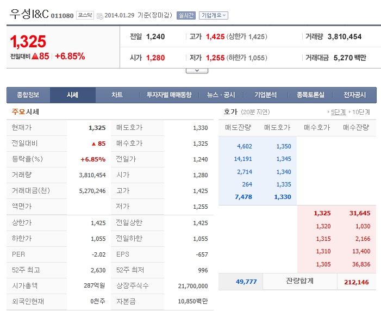Image resolution: width=381 pixels, height=311 pixels.
Task: Click the sell quantity 14,191
Action: pyautogui.click(x=243, y=159)
